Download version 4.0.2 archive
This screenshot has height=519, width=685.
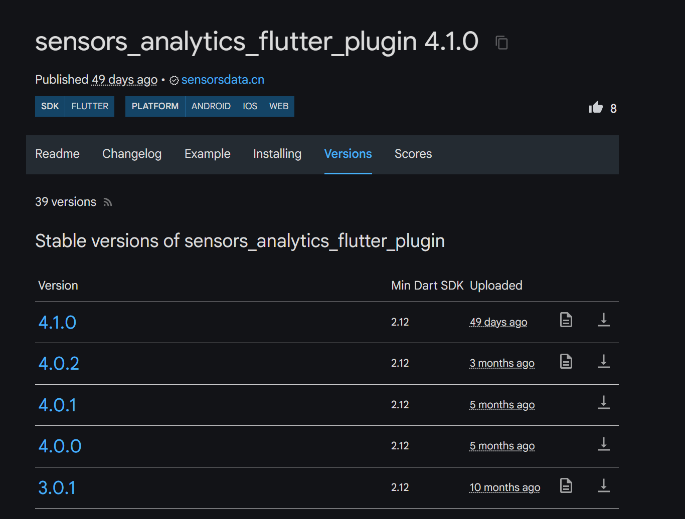pyautogui.click(x=603, y=362)
